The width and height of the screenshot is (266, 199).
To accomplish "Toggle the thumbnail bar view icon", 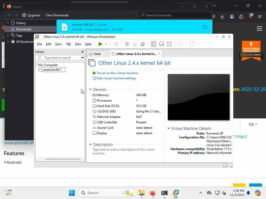I will pos(162,44).
